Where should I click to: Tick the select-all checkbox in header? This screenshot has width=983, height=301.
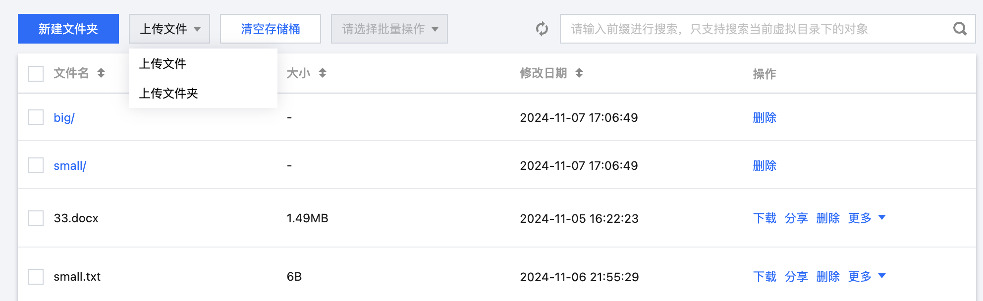(x=36, y=74)
